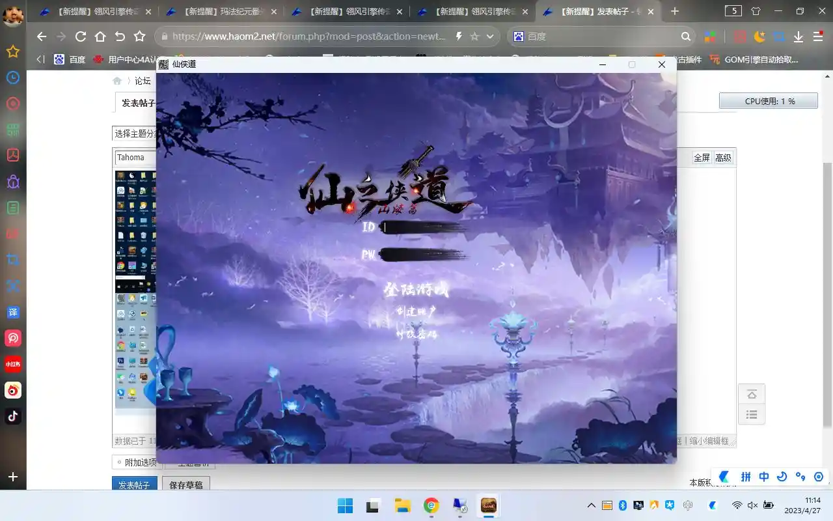Click the list icon below scroll-to-top
This screenshot has height=521, width=833.
click(x=752, y=414)
